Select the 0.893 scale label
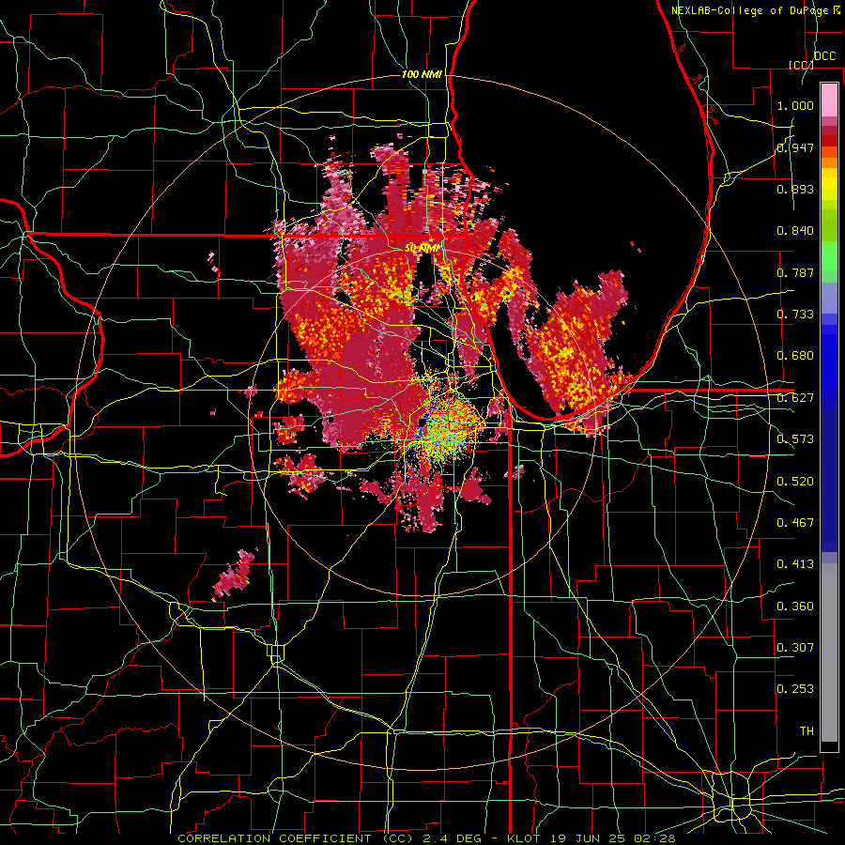The image size is (845, 845). click(x=795, y=189)
